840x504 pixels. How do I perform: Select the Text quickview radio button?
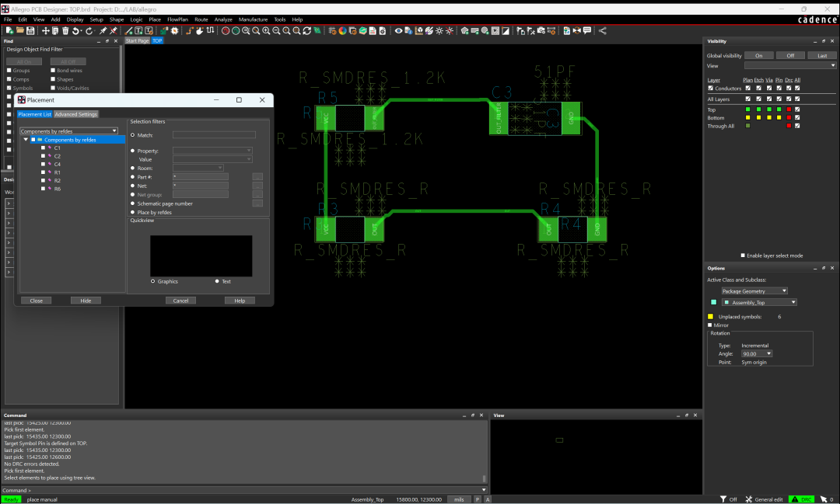(x=217, y=281)
